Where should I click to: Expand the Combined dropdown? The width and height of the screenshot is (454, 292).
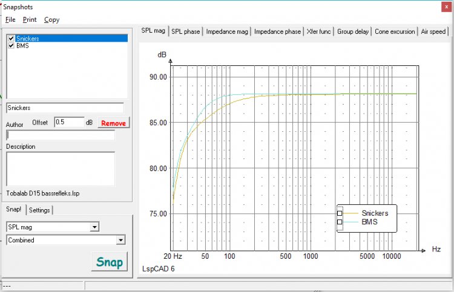click(x=121, y=240)
